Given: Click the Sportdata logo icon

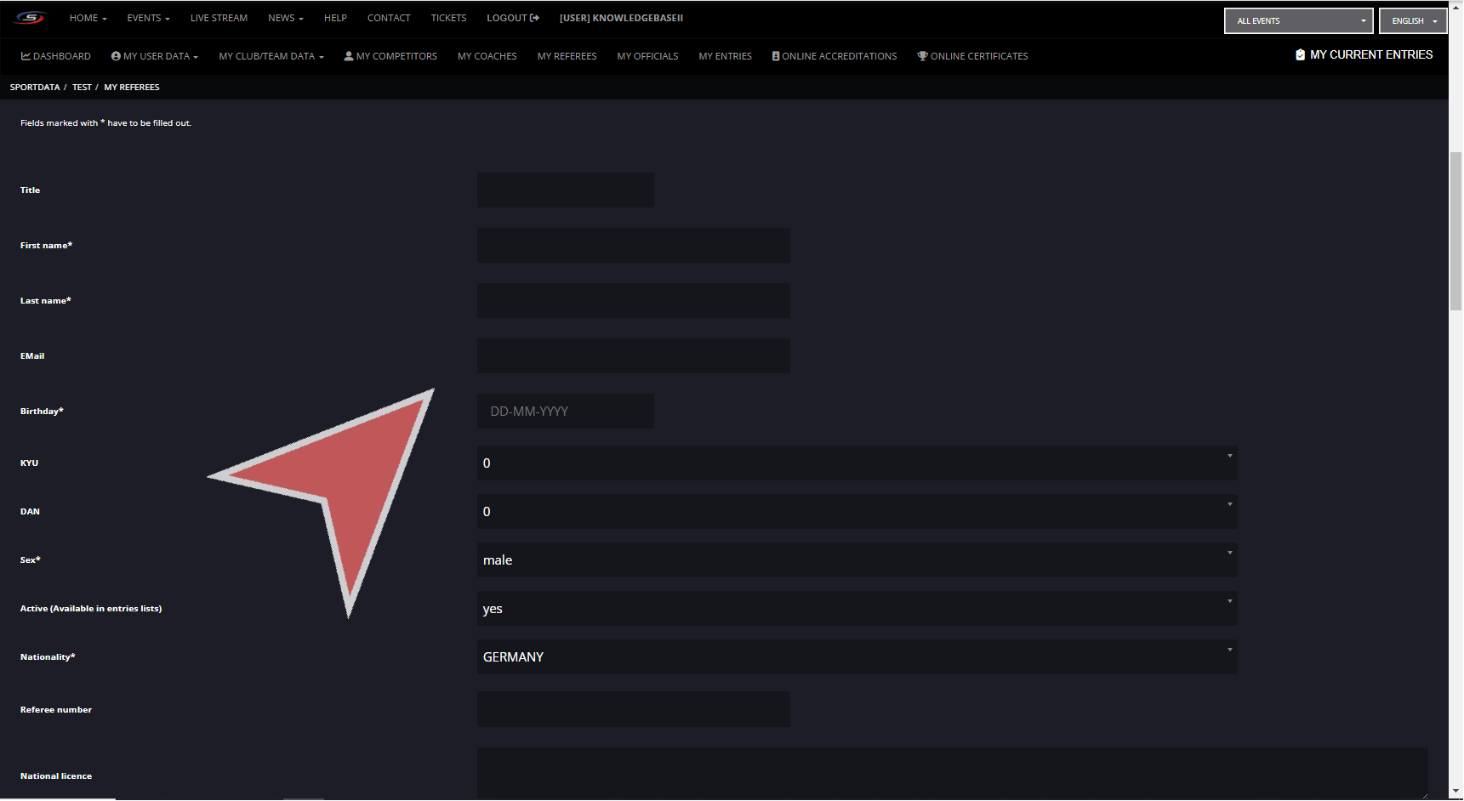Looking at the screenshot, I should [30, 18].
